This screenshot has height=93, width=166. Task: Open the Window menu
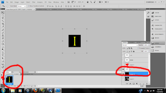(56, 2)
